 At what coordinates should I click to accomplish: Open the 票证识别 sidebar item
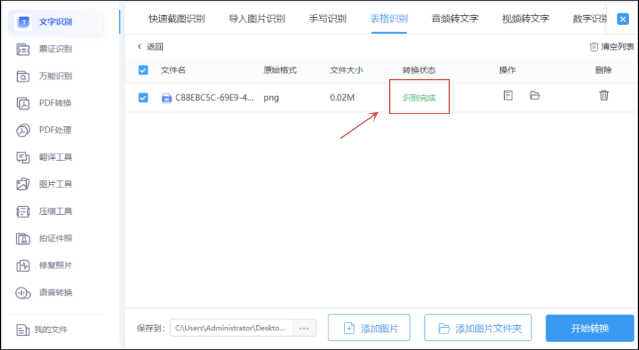[x=44, y=49]
